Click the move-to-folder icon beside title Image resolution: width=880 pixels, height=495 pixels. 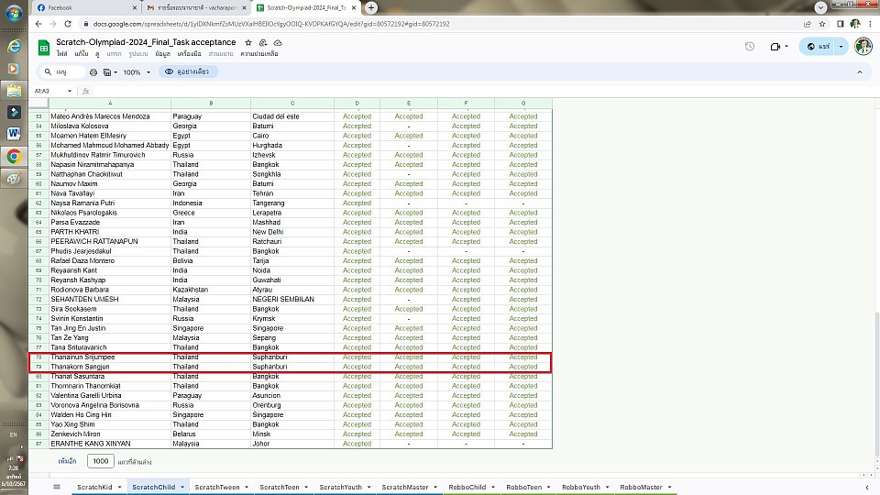pos(262,42)
